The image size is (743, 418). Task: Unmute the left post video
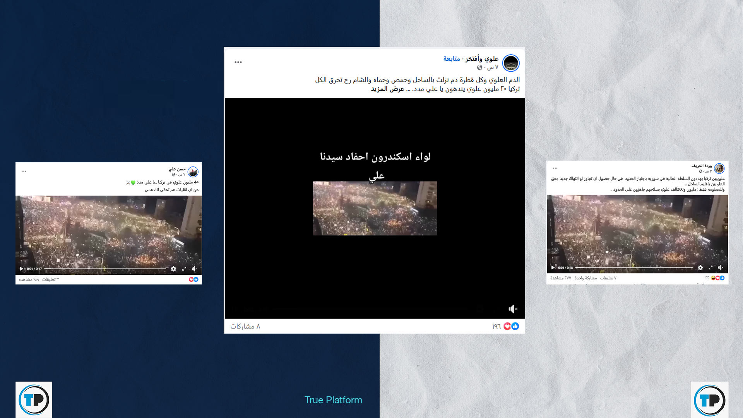point(194,269)
